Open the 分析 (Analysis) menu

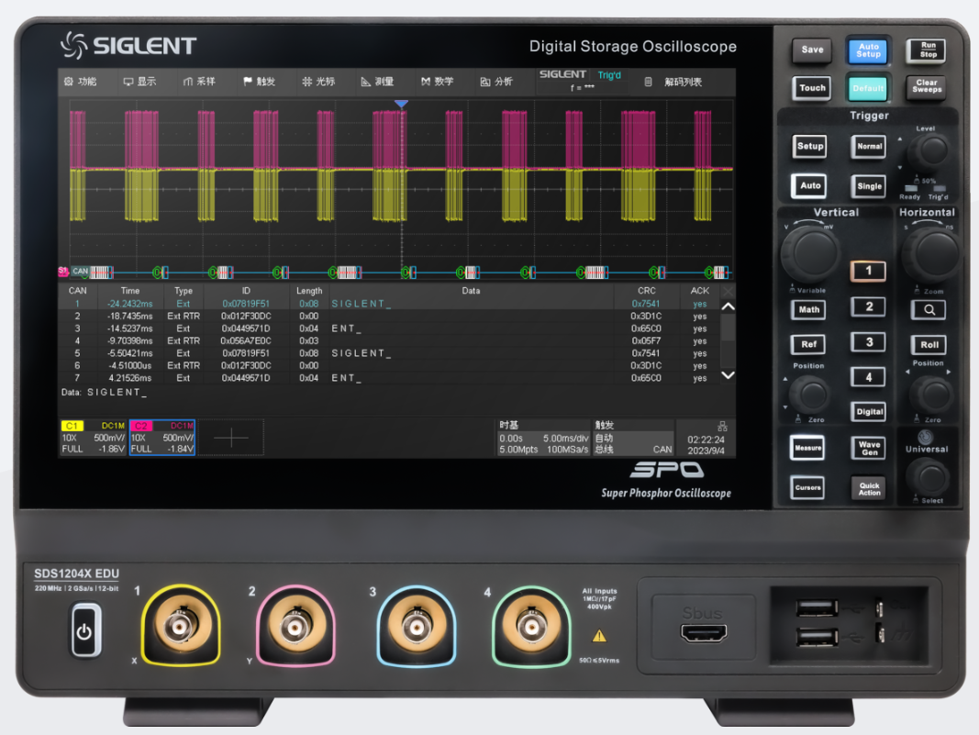[496, 82]
